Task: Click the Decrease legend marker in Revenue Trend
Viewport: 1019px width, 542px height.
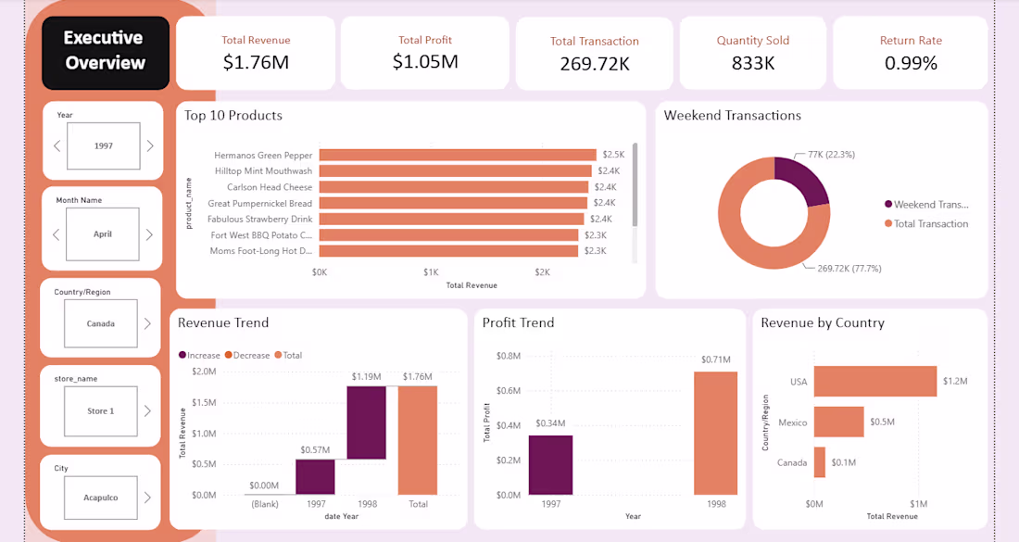Action: point(229,355)
